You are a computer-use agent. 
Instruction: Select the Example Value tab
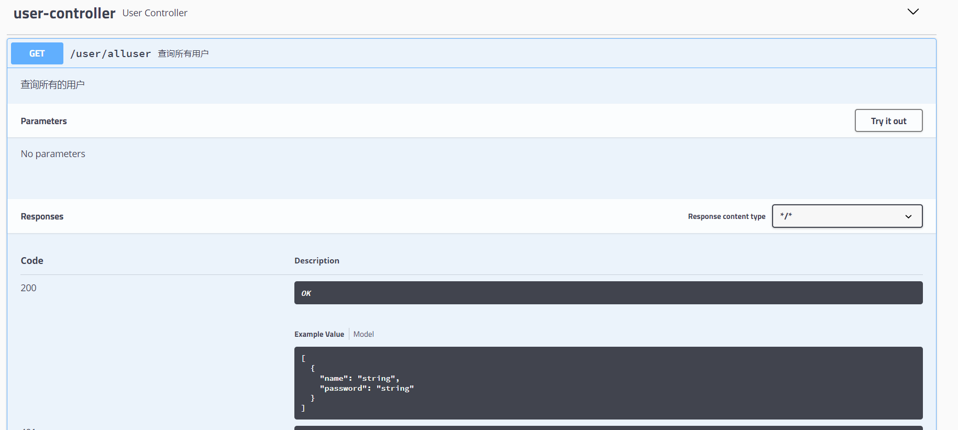pos(319,334)
